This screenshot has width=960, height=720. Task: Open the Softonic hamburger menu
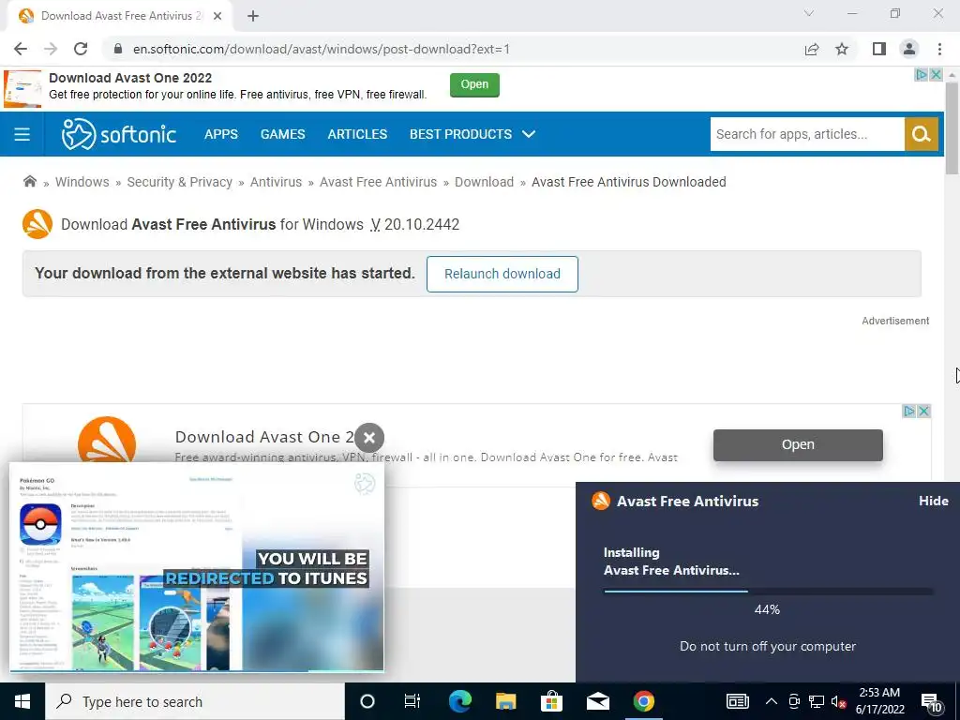click(22, 134)
